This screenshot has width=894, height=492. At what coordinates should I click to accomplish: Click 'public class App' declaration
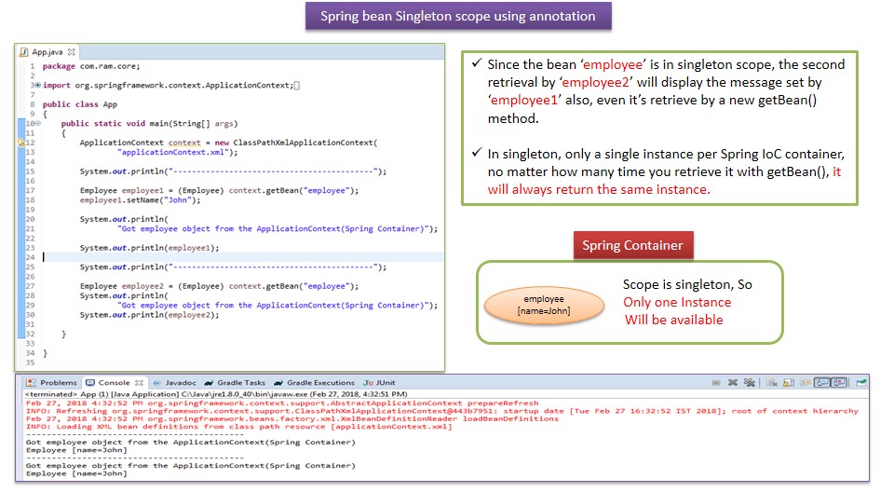[80, 104]
